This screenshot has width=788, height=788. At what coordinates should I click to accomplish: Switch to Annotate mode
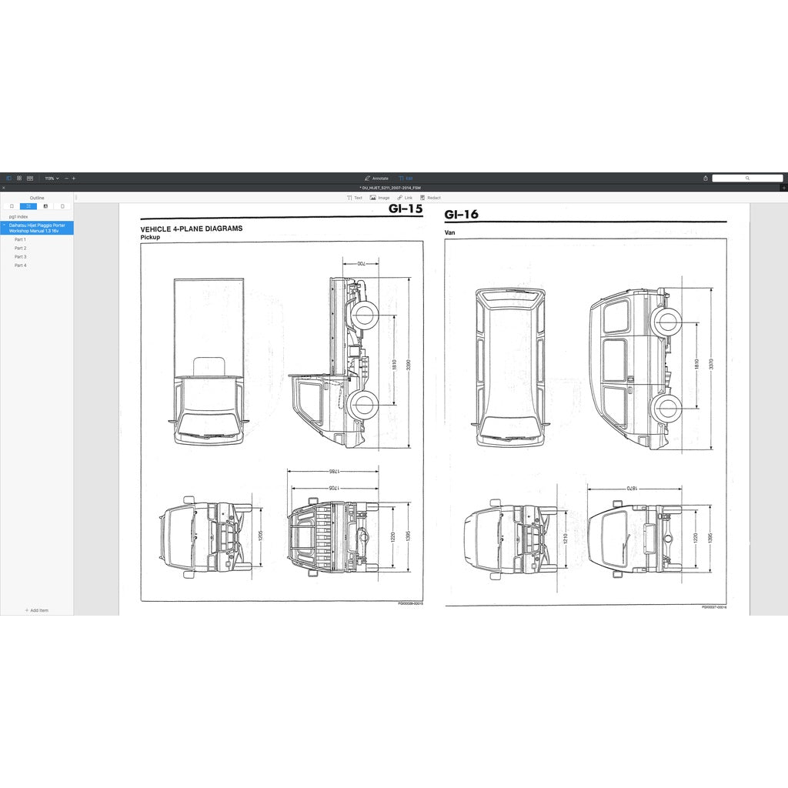[377, 178]
